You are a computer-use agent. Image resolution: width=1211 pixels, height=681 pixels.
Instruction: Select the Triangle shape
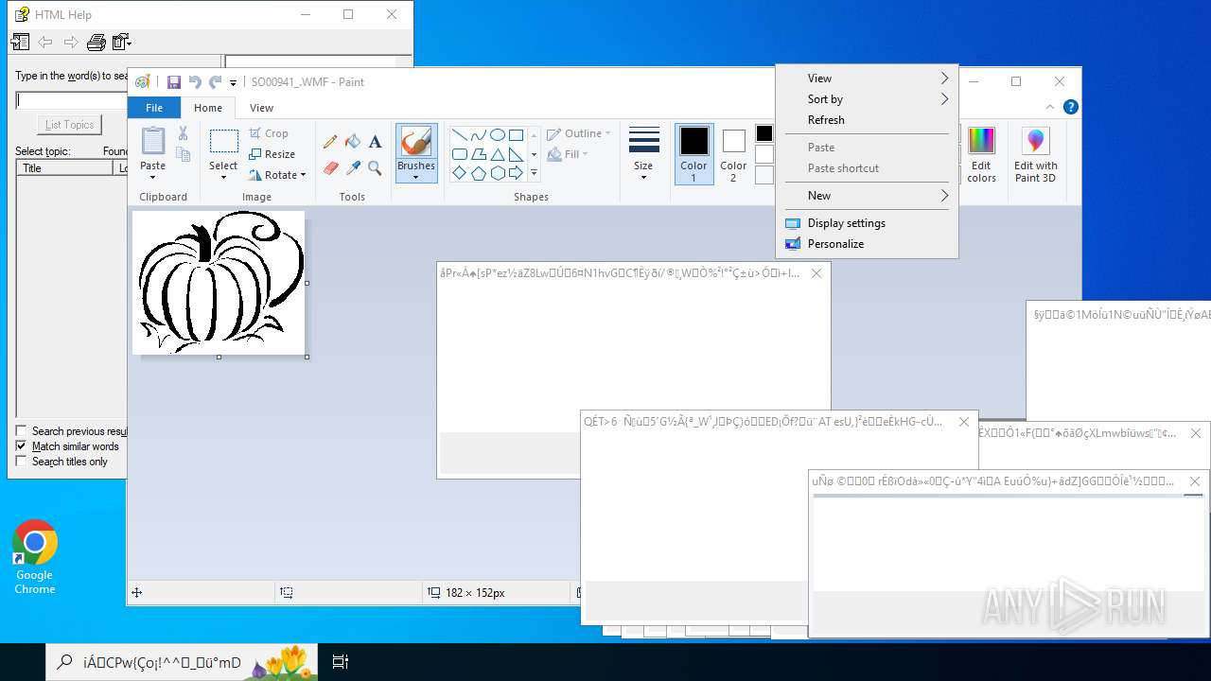497,154
